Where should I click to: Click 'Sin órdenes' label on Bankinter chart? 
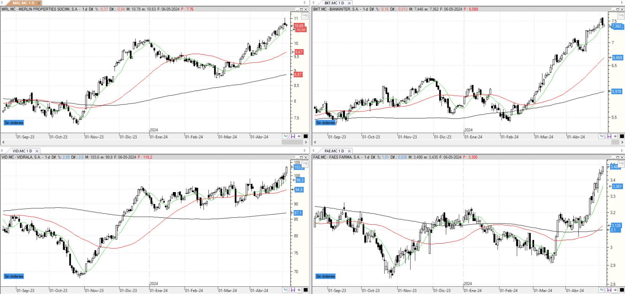pyautogui.click(x=326, y=123)
